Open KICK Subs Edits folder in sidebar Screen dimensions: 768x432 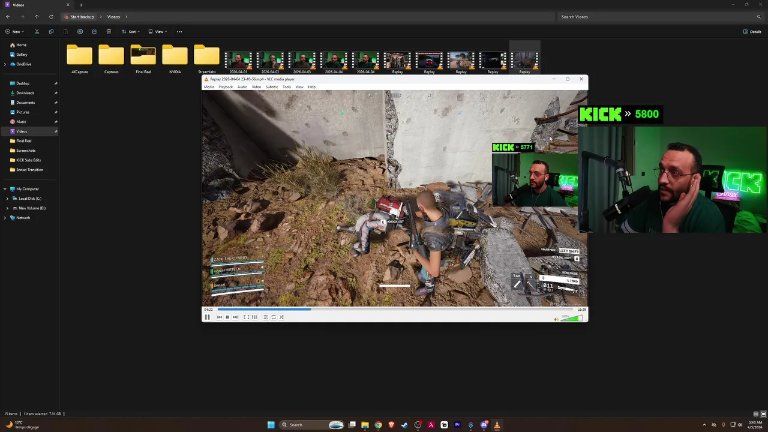pos(29,160)
